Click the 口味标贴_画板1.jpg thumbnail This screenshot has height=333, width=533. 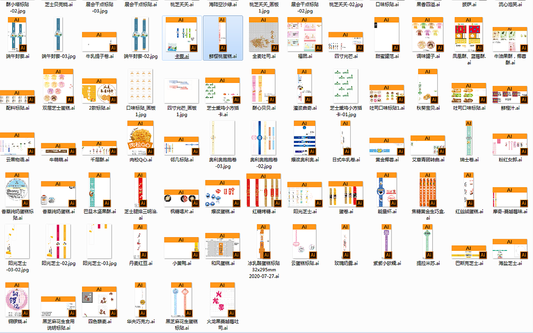coord(140,86)
